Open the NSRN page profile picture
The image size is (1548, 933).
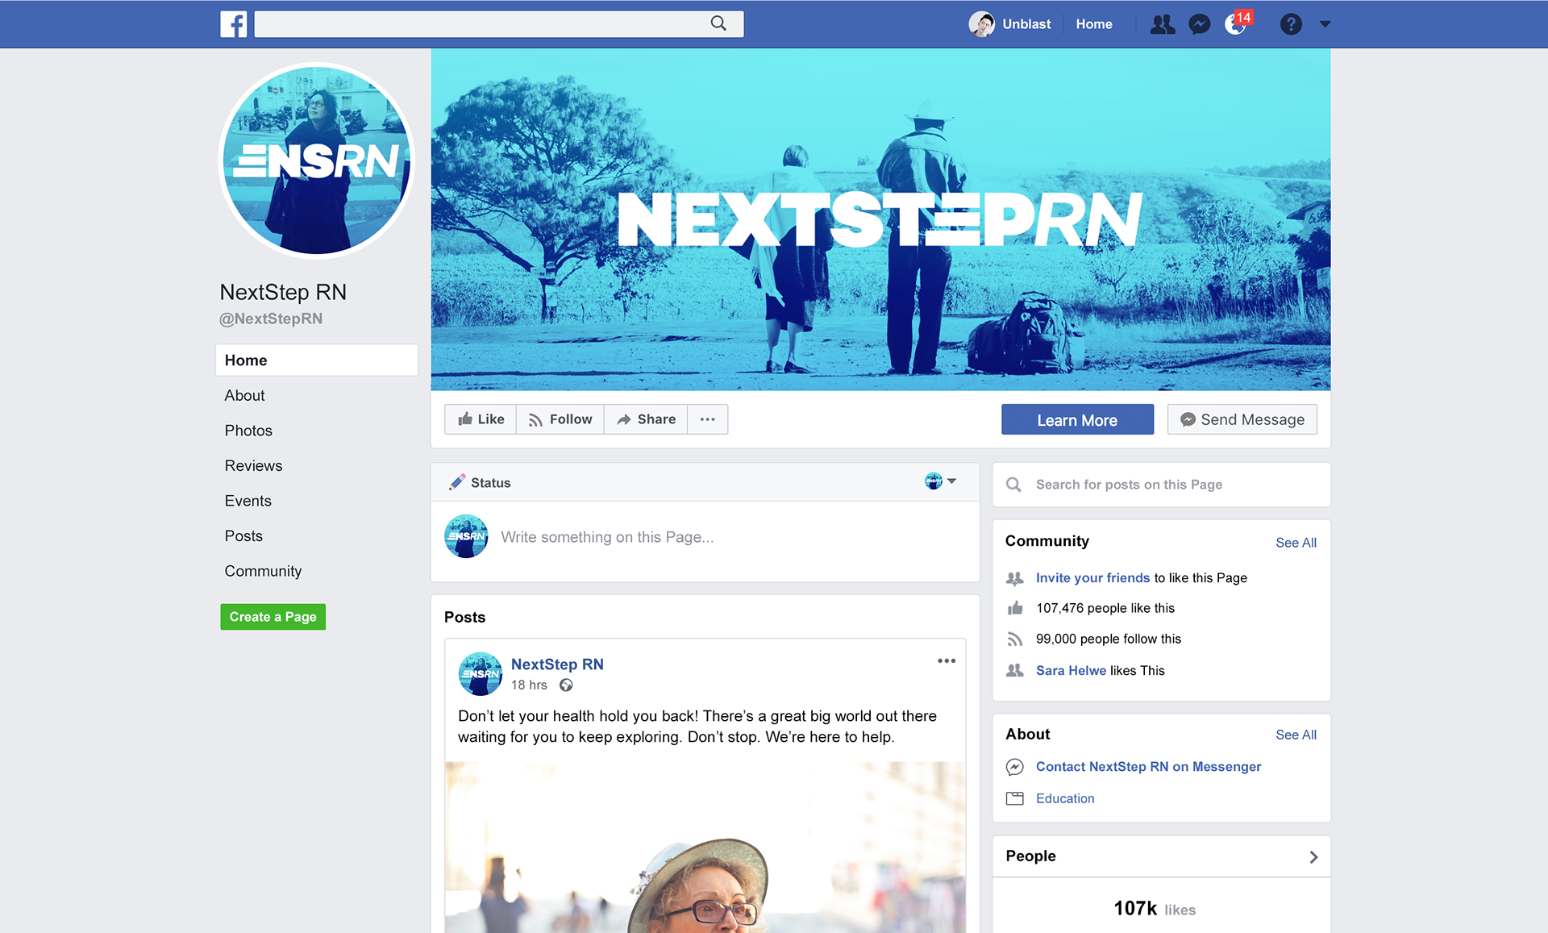click(x=317, y=160)
